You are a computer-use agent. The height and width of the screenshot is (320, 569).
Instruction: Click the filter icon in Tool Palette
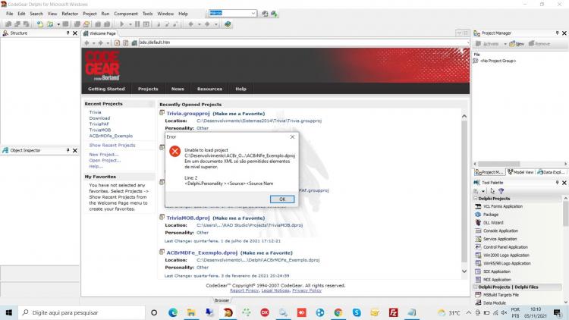tap(501, 191)
